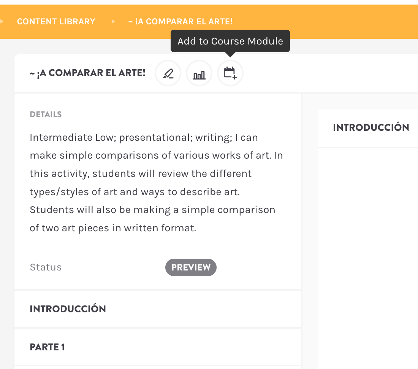Open the bar chart statistics icon
The image size is (418, 369).
199,73
